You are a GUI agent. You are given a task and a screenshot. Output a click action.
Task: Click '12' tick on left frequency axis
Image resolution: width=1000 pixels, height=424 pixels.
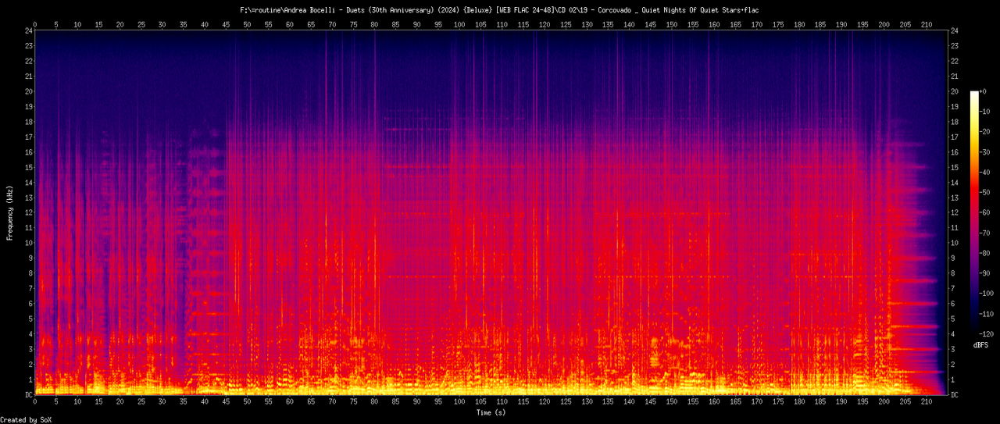(x=29, y=213)
